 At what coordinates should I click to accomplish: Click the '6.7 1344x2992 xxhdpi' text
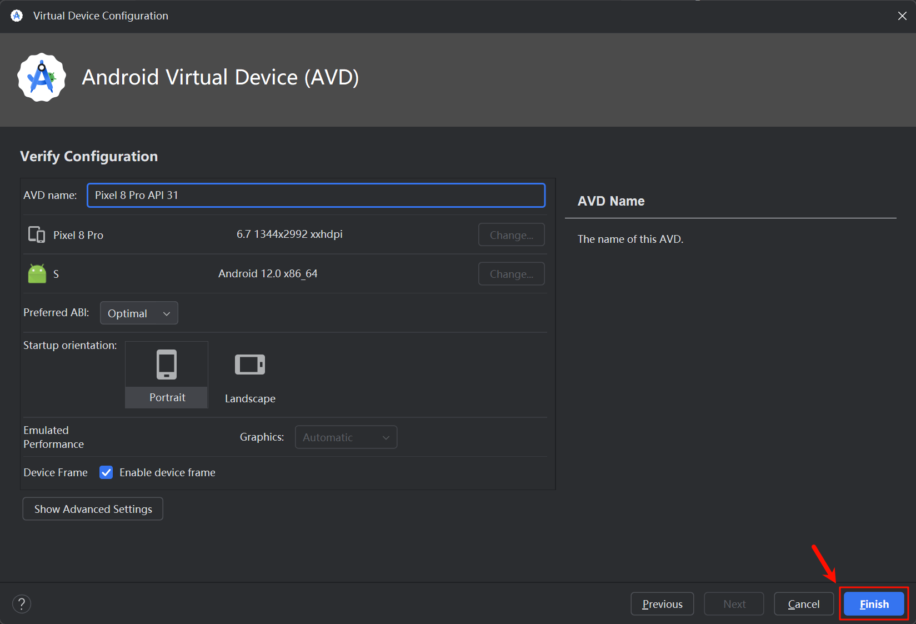tap(289, 234)
